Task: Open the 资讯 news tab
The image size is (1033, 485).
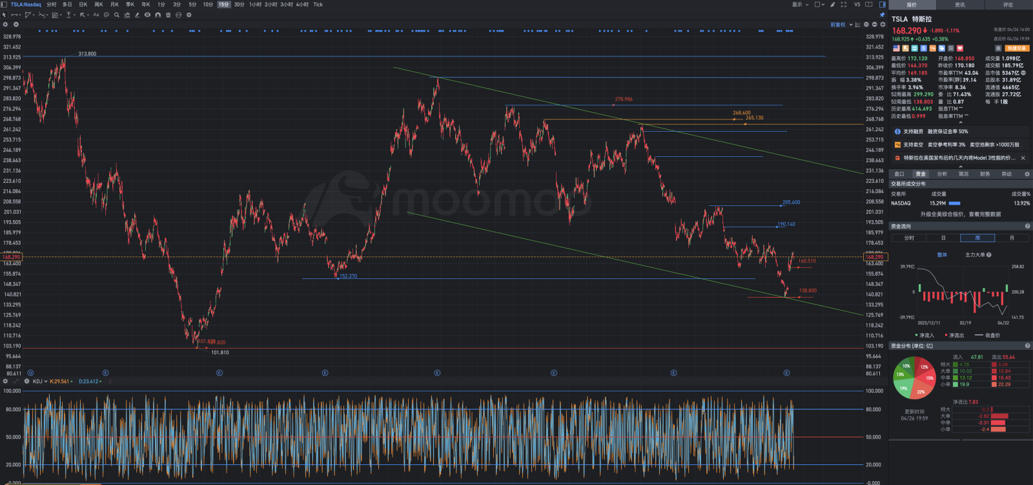Action: [x=960, y=5]
